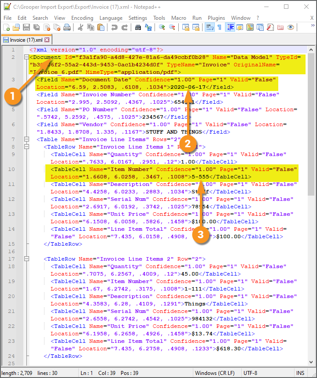Click the scrollbar up arrow
317x378 pixels.
311,50
